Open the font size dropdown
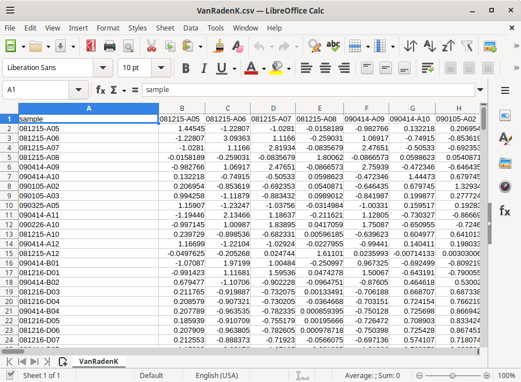This screenshot has height=382, width=521. 161,68
